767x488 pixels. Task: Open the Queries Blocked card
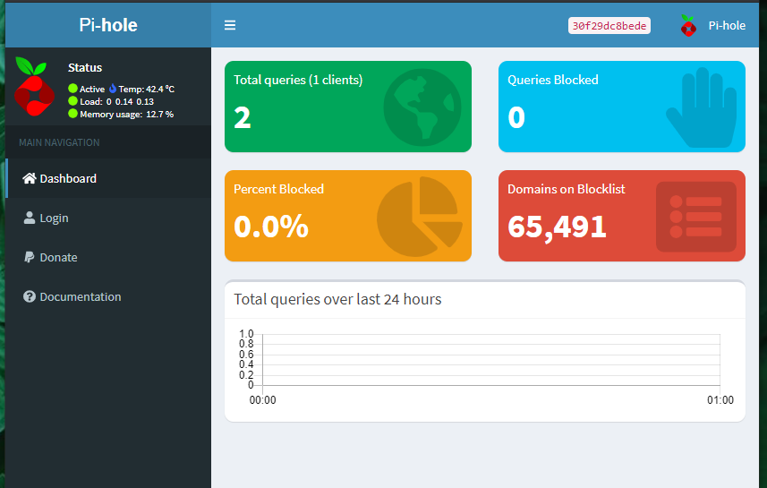click(x=622, y=107)
